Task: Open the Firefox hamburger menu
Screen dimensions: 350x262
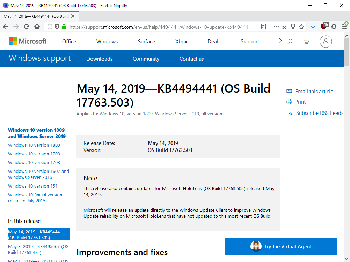Action: [x=344, y=27]
